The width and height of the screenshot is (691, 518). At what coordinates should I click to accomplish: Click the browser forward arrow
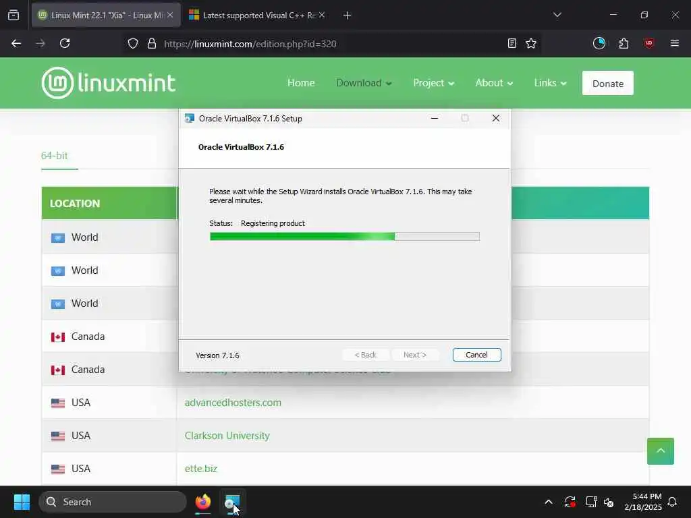pyautogui.click(x=40, y=43)
